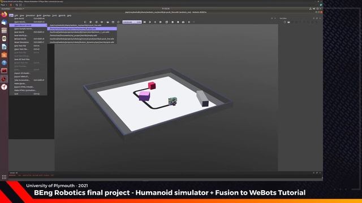Select the purple box in 3D view
Viewport: 362px width, 203px height.
coord(144,96)
